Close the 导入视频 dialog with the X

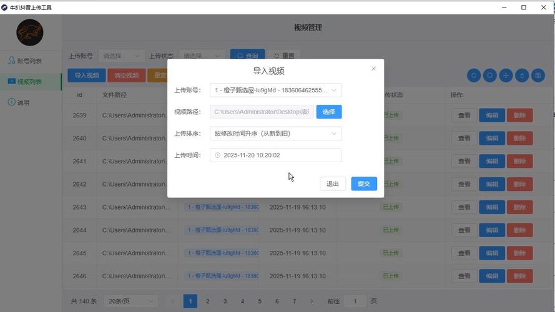point(373,69)
